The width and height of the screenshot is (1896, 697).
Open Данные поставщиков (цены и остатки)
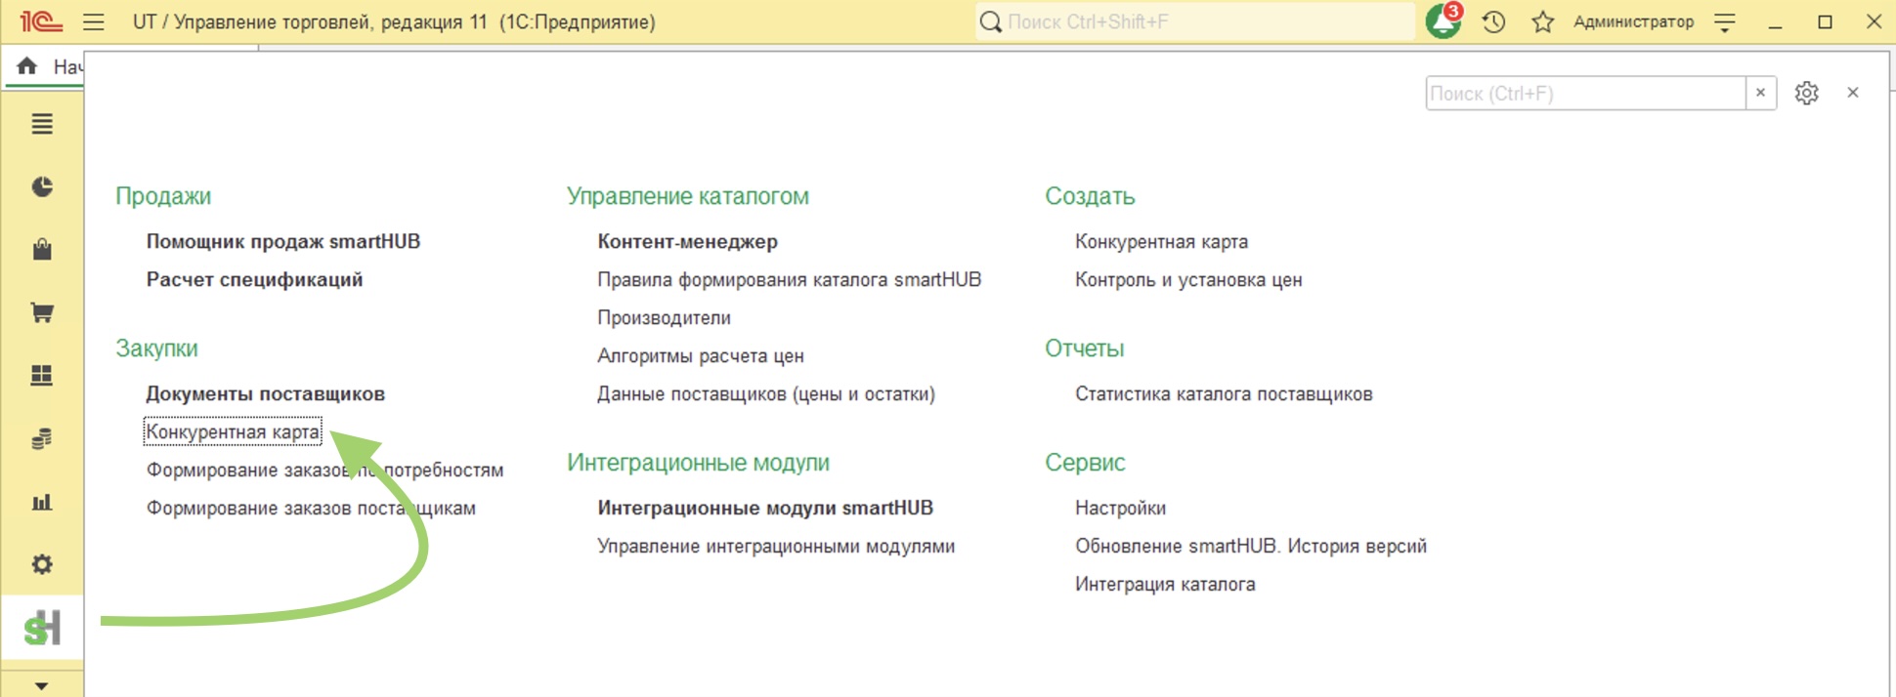coord(766,393)
